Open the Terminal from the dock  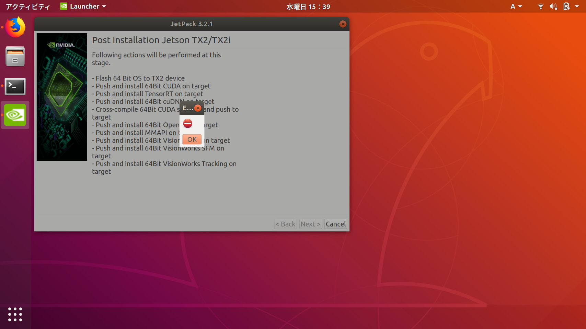[x=15, y=86]
